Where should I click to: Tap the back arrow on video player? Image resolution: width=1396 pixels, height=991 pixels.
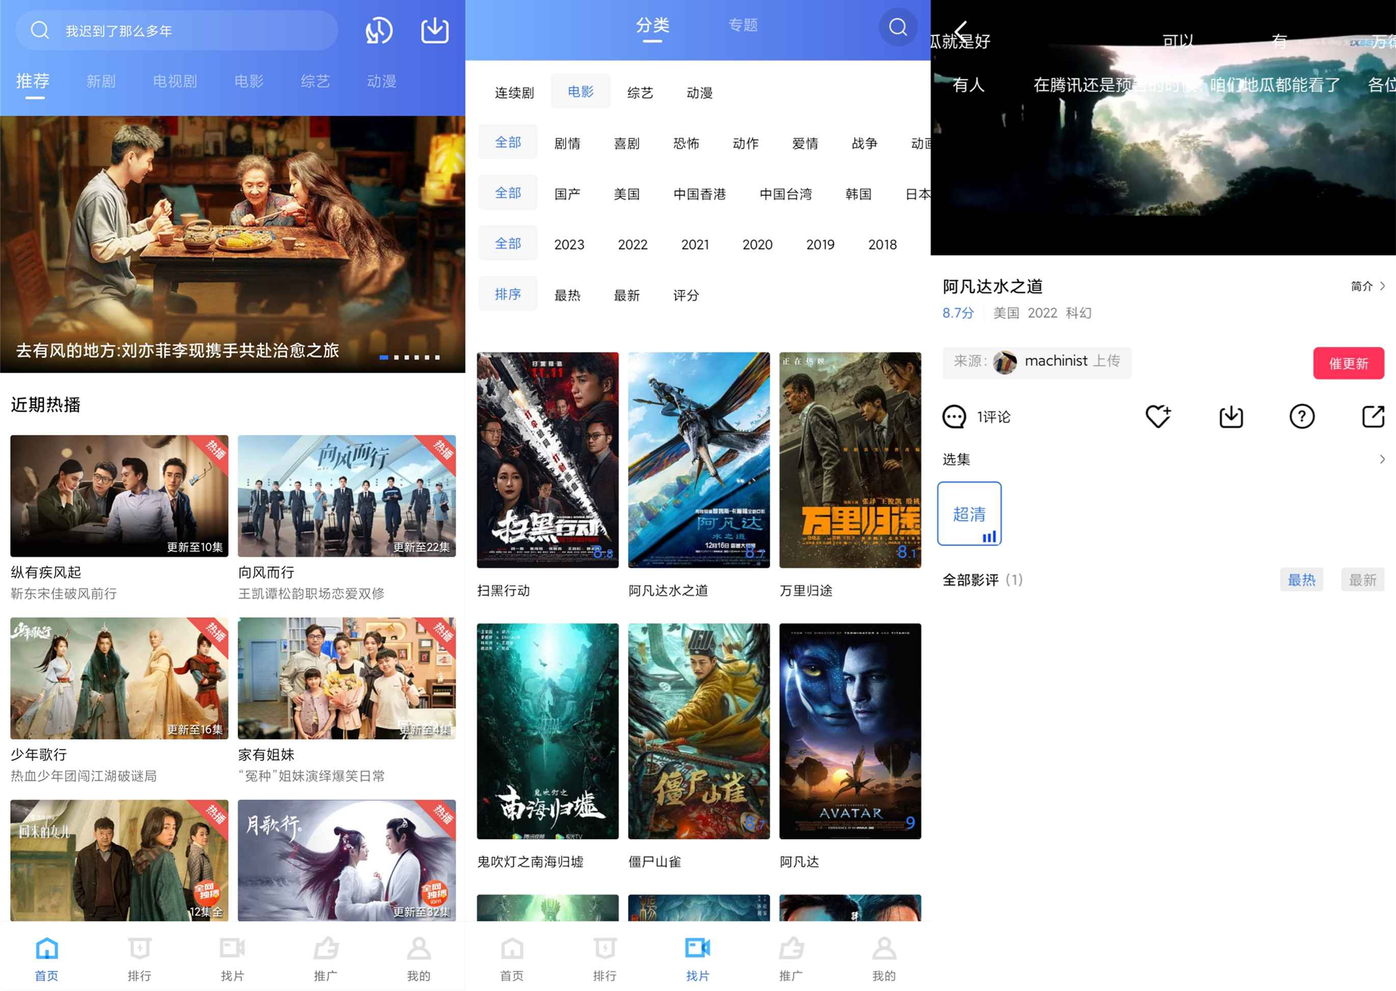click(960, 31)
